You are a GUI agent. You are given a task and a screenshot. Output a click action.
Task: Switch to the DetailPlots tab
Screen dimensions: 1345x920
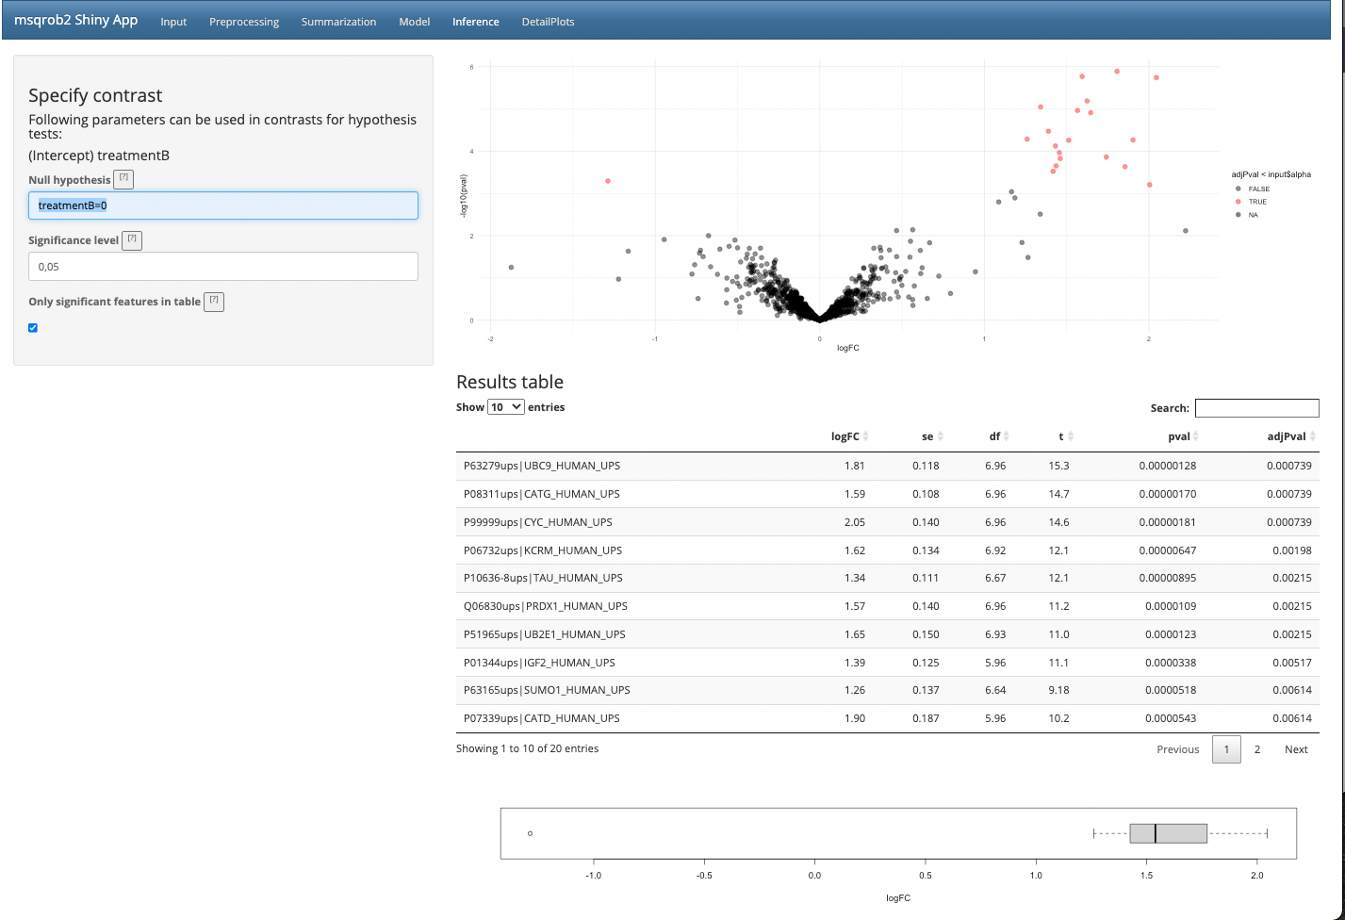(548, 22)
